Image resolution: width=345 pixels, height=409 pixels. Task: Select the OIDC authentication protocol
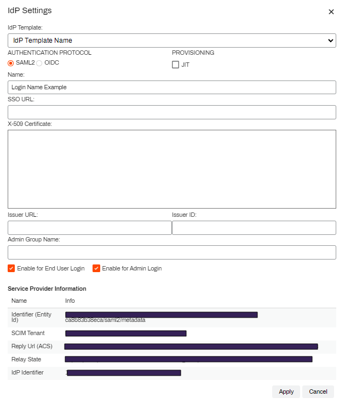pos(39,63)
